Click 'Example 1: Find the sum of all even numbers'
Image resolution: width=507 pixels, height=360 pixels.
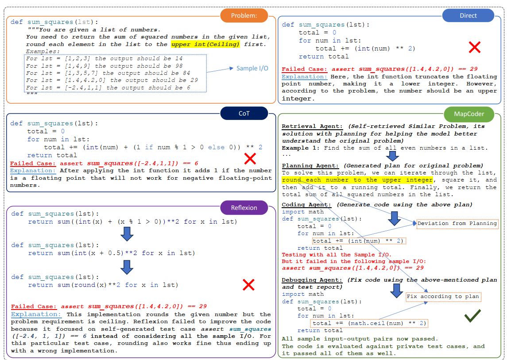385,148
